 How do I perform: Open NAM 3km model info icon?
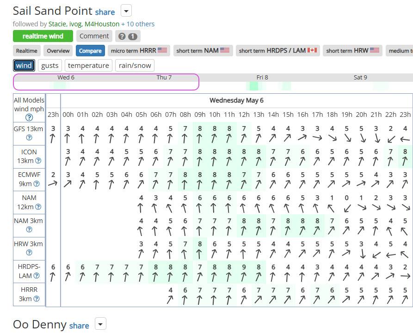tap(29, 230)
